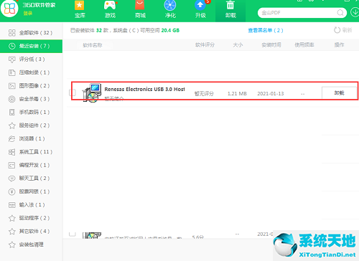The image size is (359, 261).
Task: Click the rating icon beside 评分低
Action: (11, 60)
